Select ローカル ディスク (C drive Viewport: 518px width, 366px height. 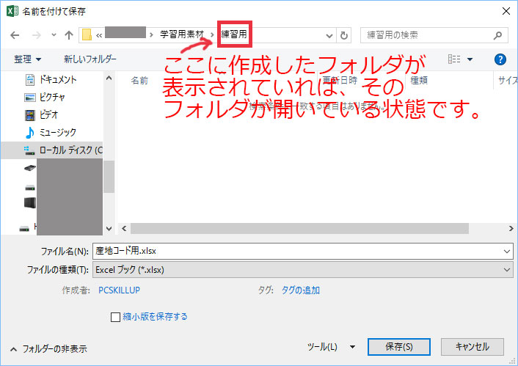[53, 150]
